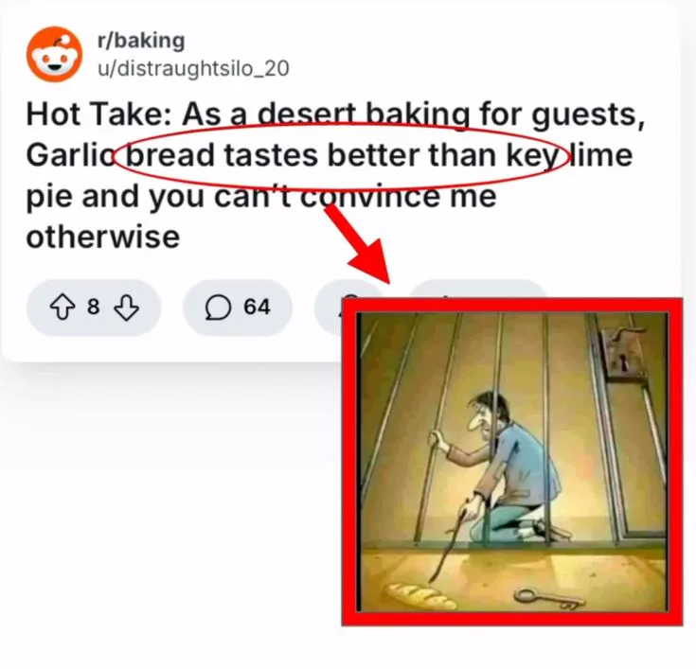Open the r/baking subreddit link
Screen dimensions: 696x669
point(141,41)
